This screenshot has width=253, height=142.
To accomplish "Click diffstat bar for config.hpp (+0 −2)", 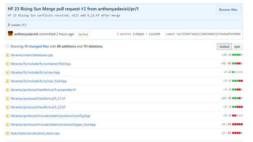I will pos(237,116).
